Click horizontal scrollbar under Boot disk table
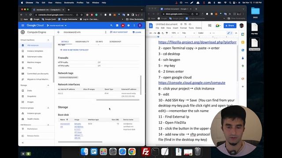 coord(80,142)
